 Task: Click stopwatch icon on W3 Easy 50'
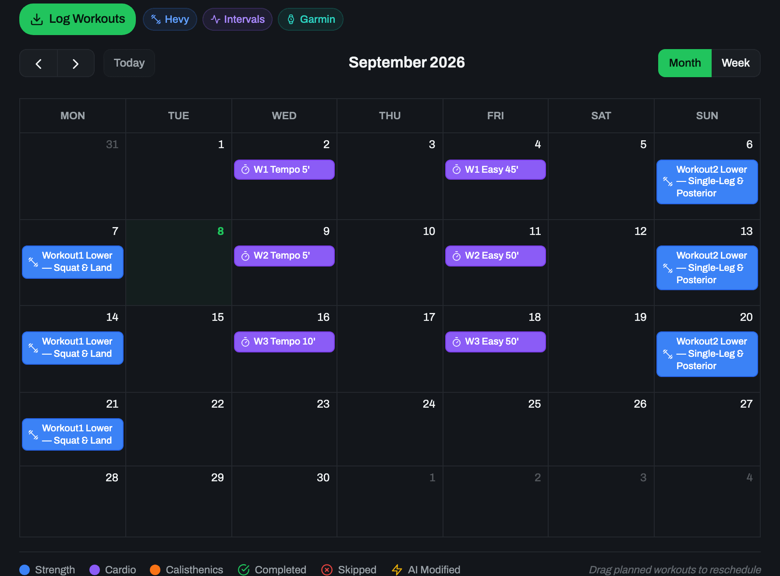457,342
